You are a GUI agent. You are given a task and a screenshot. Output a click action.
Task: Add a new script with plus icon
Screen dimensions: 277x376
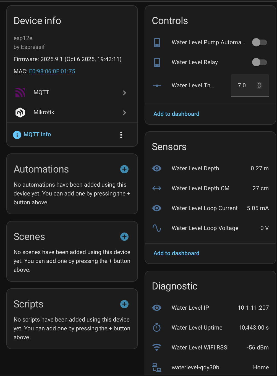[124, 304]
